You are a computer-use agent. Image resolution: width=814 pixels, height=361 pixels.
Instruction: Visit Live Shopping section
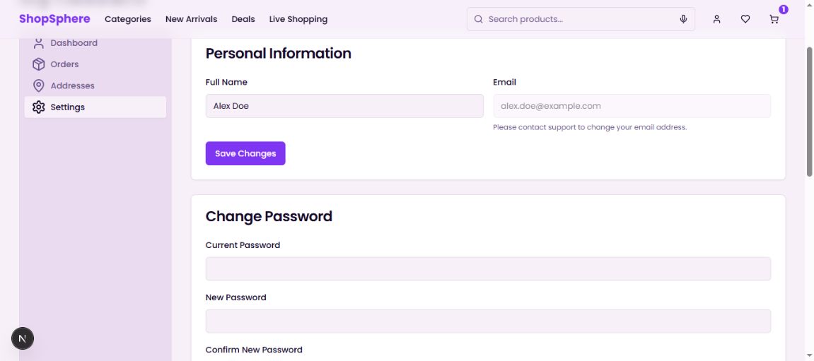298,19
